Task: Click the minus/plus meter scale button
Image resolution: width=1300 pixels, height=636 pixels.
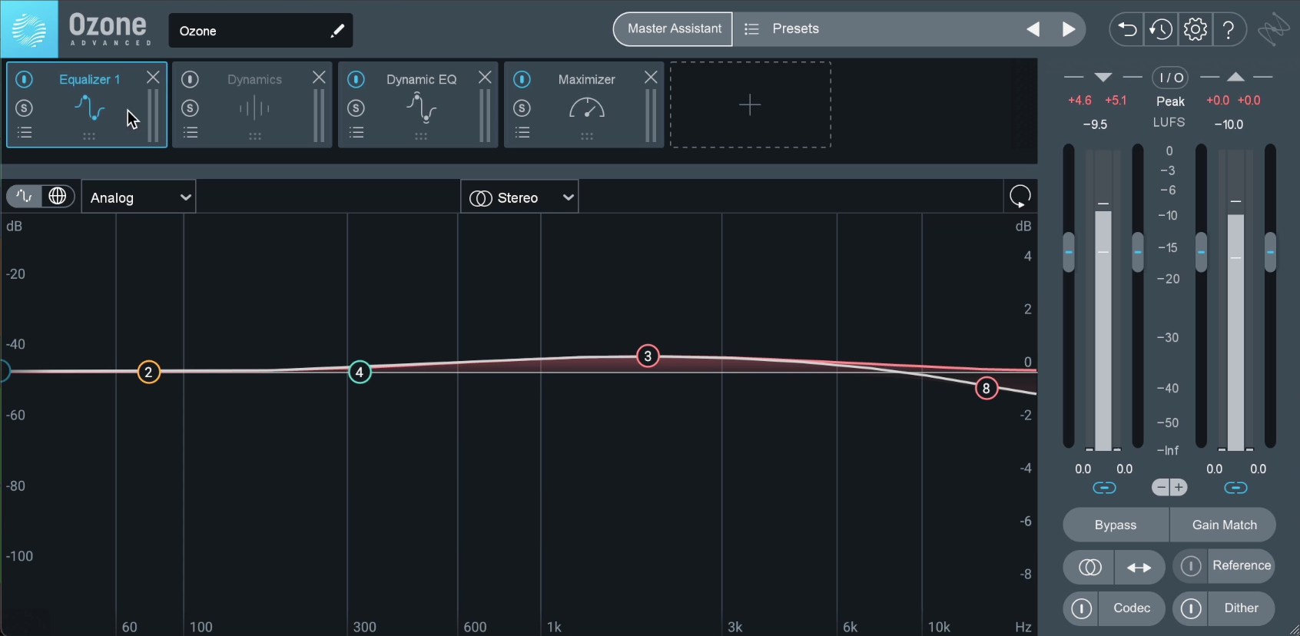Action: 1169,487
